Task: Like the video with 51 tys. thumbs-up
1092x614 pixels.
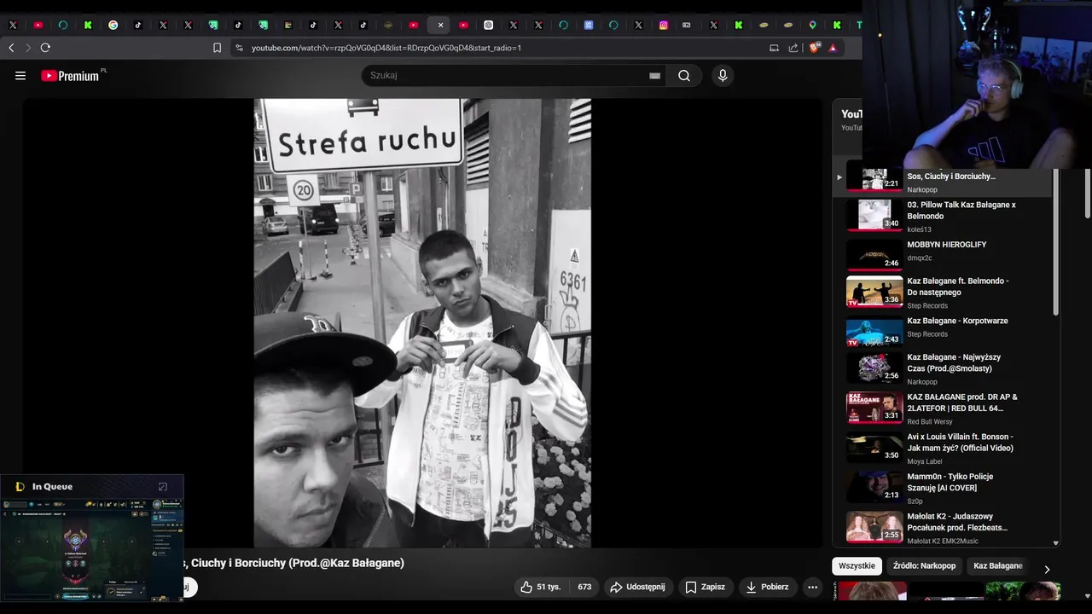Action: pos(541,587)
